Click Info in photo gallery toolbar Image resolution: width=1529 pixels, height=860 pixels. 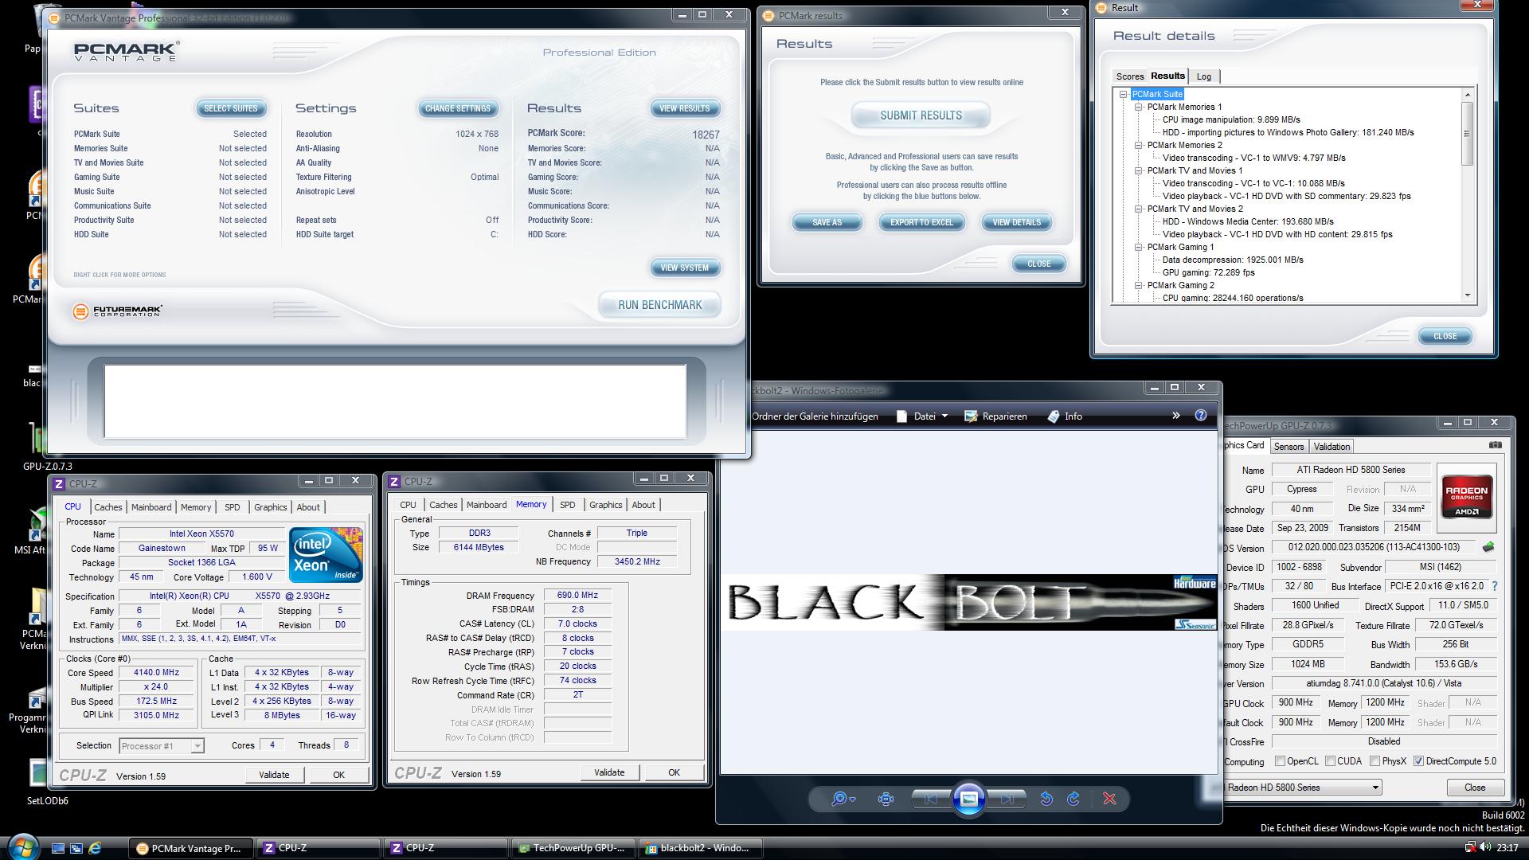(x=1064, y=416)
